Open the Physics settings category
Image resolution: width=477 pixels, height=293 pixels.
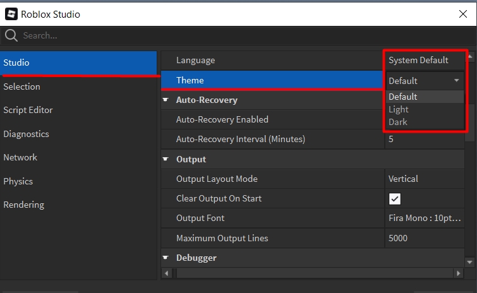[x=78, y=181]
